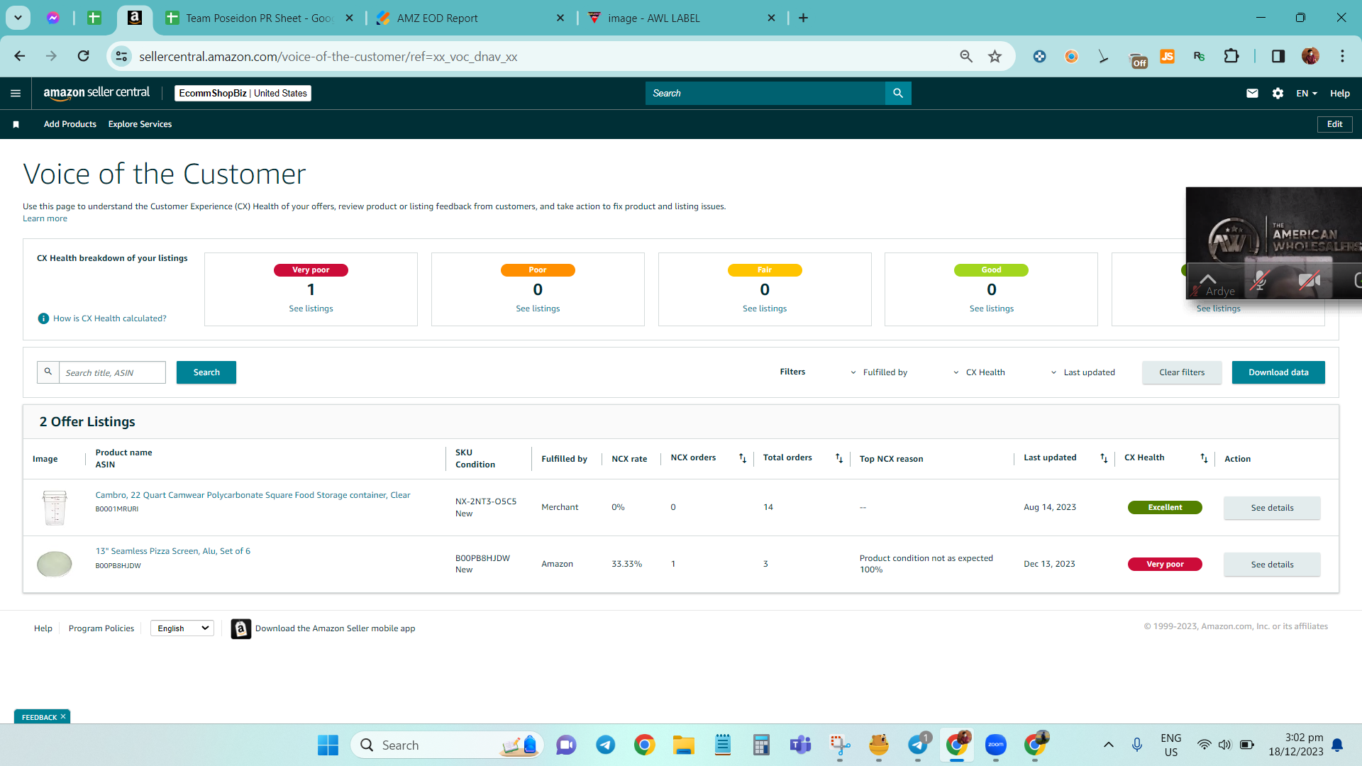1362x766 pixels.
Task: Open the tab search chevron in Chrome
Action: (x=18, y=18)
